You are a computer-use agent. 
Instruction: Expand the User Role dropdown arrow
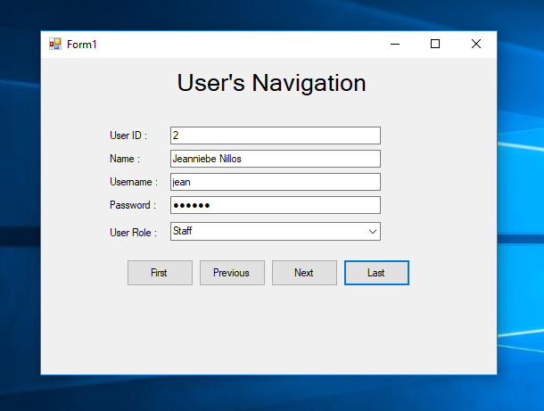tap(372, 232)
